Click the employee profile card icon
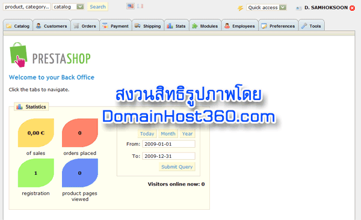 coord(298,8)
